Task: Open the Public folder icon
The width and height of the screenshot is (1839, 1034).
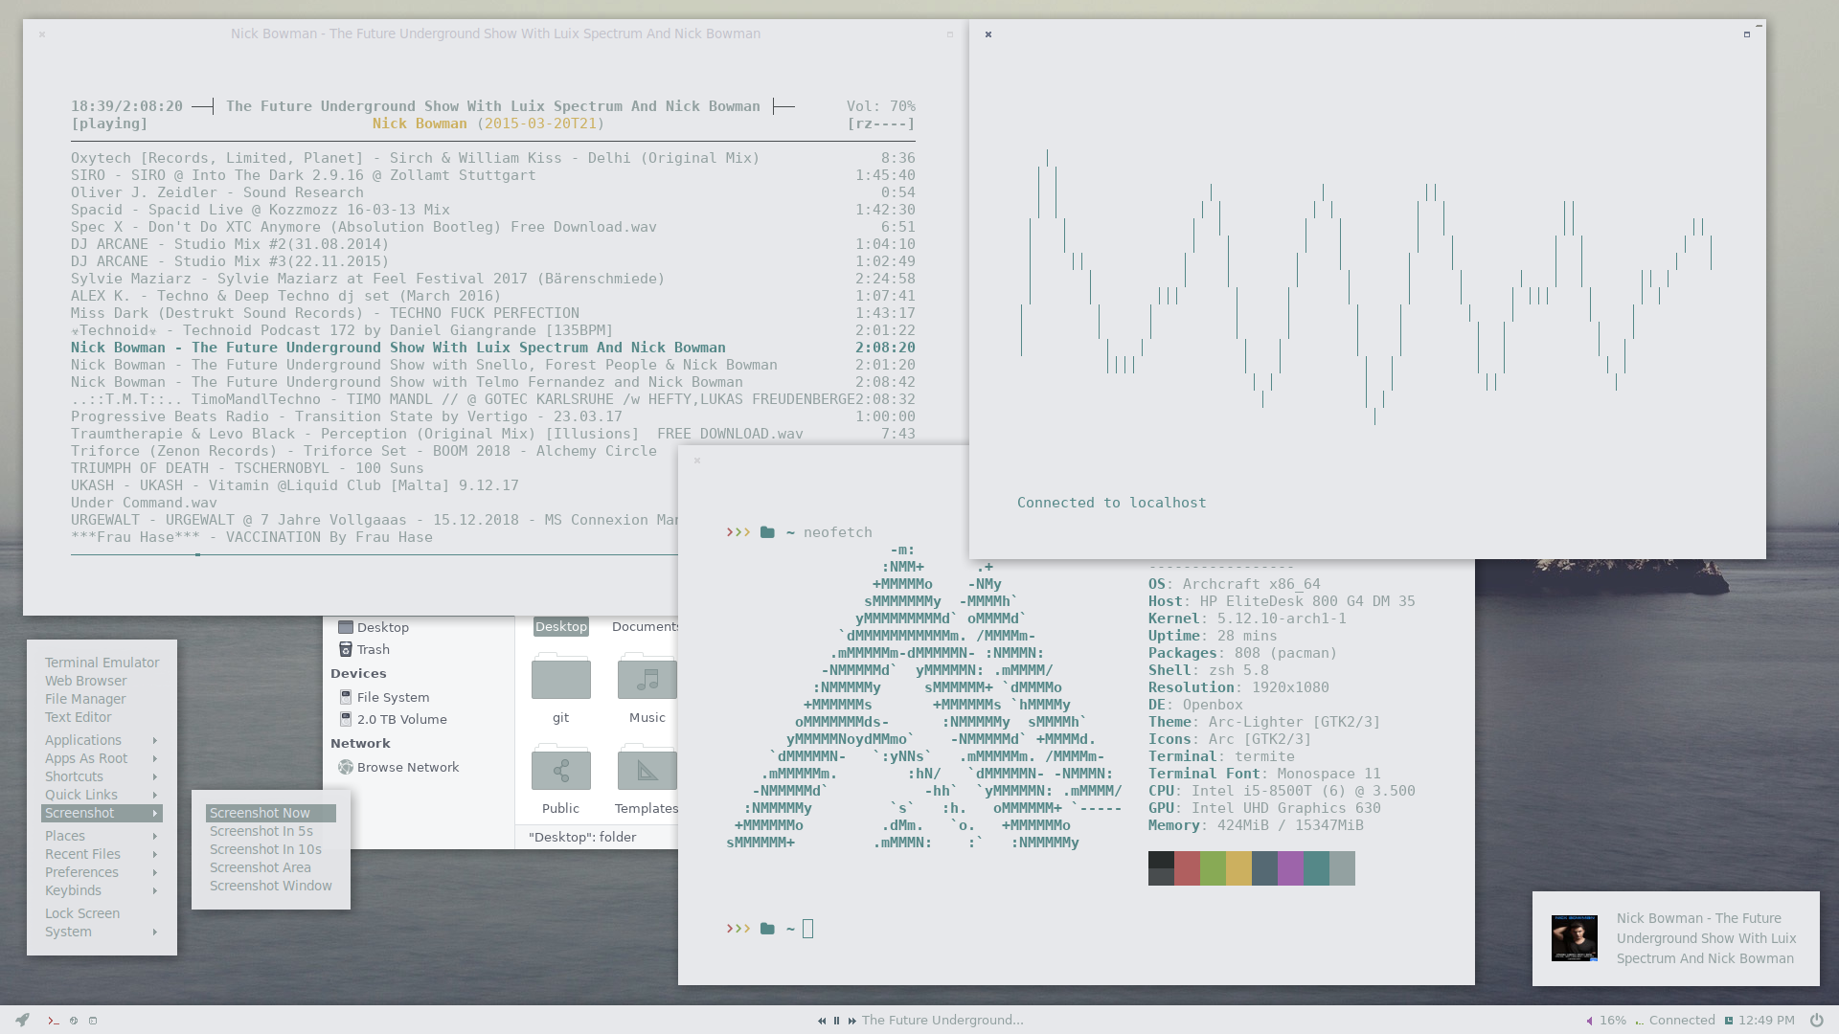Action: (x=560, y=770)
